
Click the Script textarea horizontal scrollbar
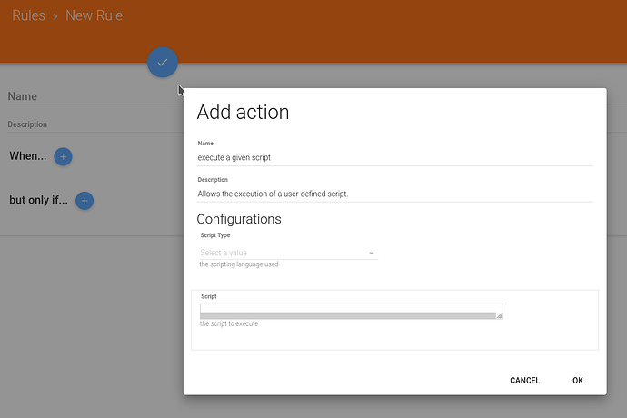click(x=347, y=315)
